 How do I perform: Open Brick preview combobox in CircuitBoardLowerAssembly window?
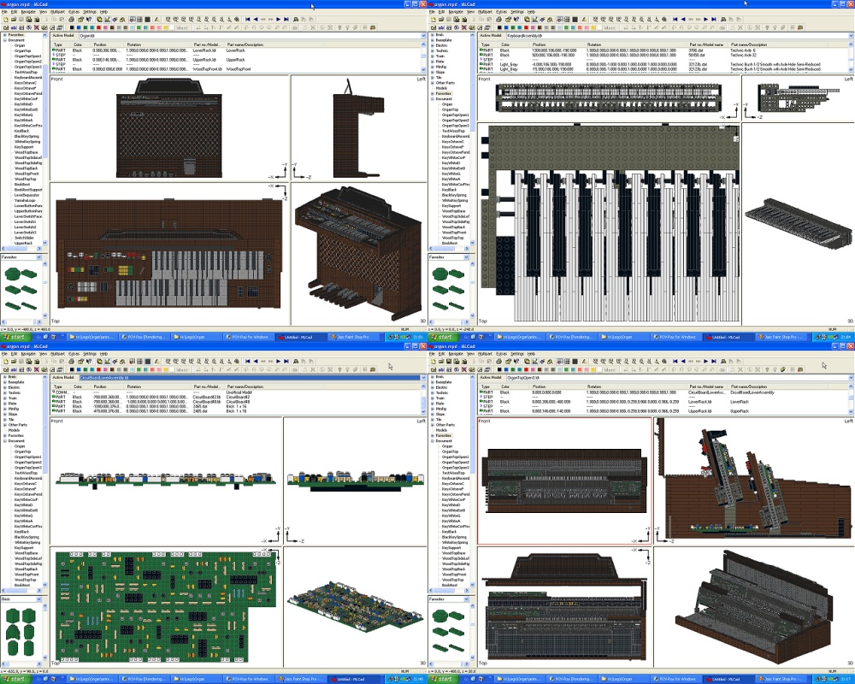(38, 598)
